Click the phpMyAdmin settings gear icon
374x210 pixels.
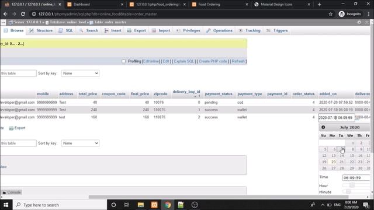click(x=359, y=22)
